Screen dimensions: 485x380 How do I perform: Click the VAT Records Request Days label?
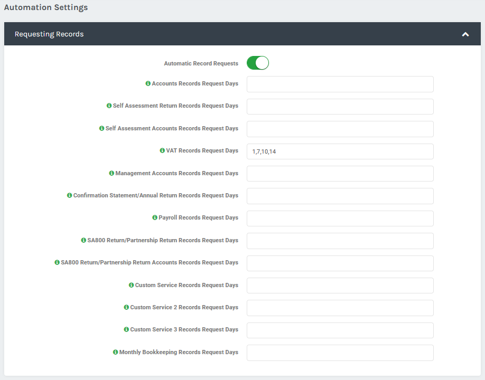[x=202, y=150]
